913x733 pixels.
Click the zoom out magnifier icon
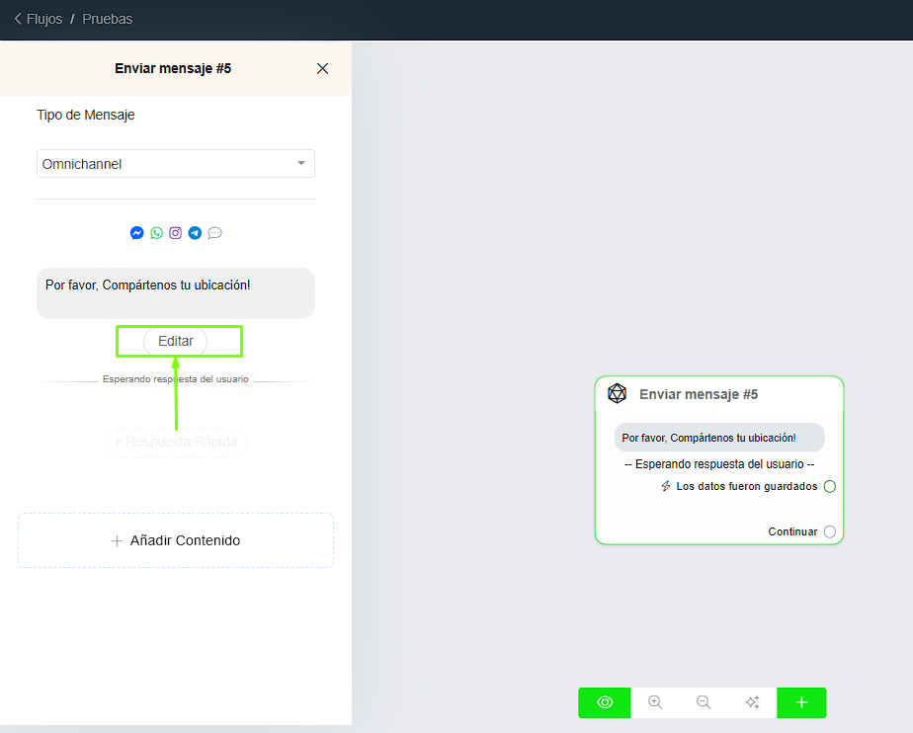[704, 702]
